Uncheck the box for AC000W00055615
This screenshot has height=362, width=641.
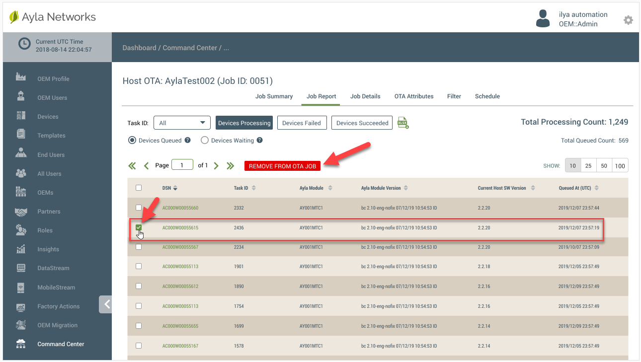[x=139, y=227]
